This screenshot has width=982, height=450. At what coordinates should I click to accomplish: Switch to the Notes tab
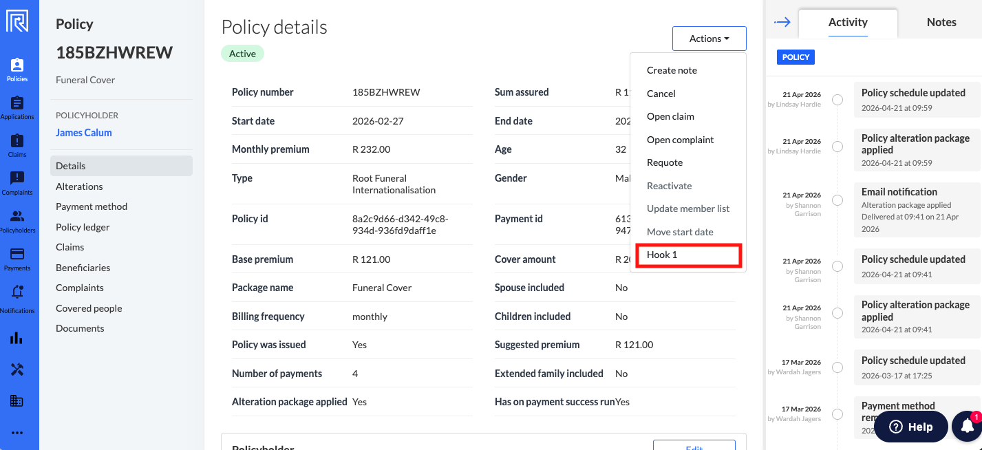click(x=941, y=23)
